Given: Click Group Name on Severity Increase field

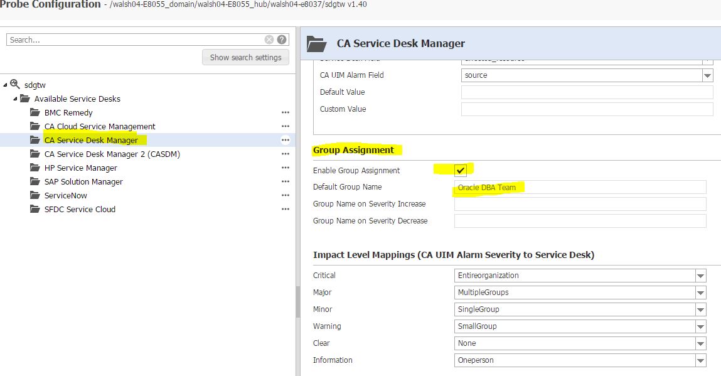Looking at the screenshot, I should click(580, 204).
